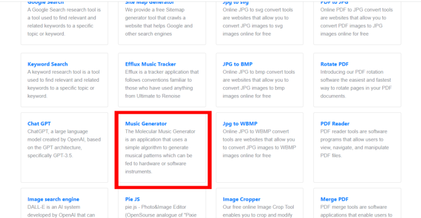Click the Molecular Music Generator description text

click(160, 151)
